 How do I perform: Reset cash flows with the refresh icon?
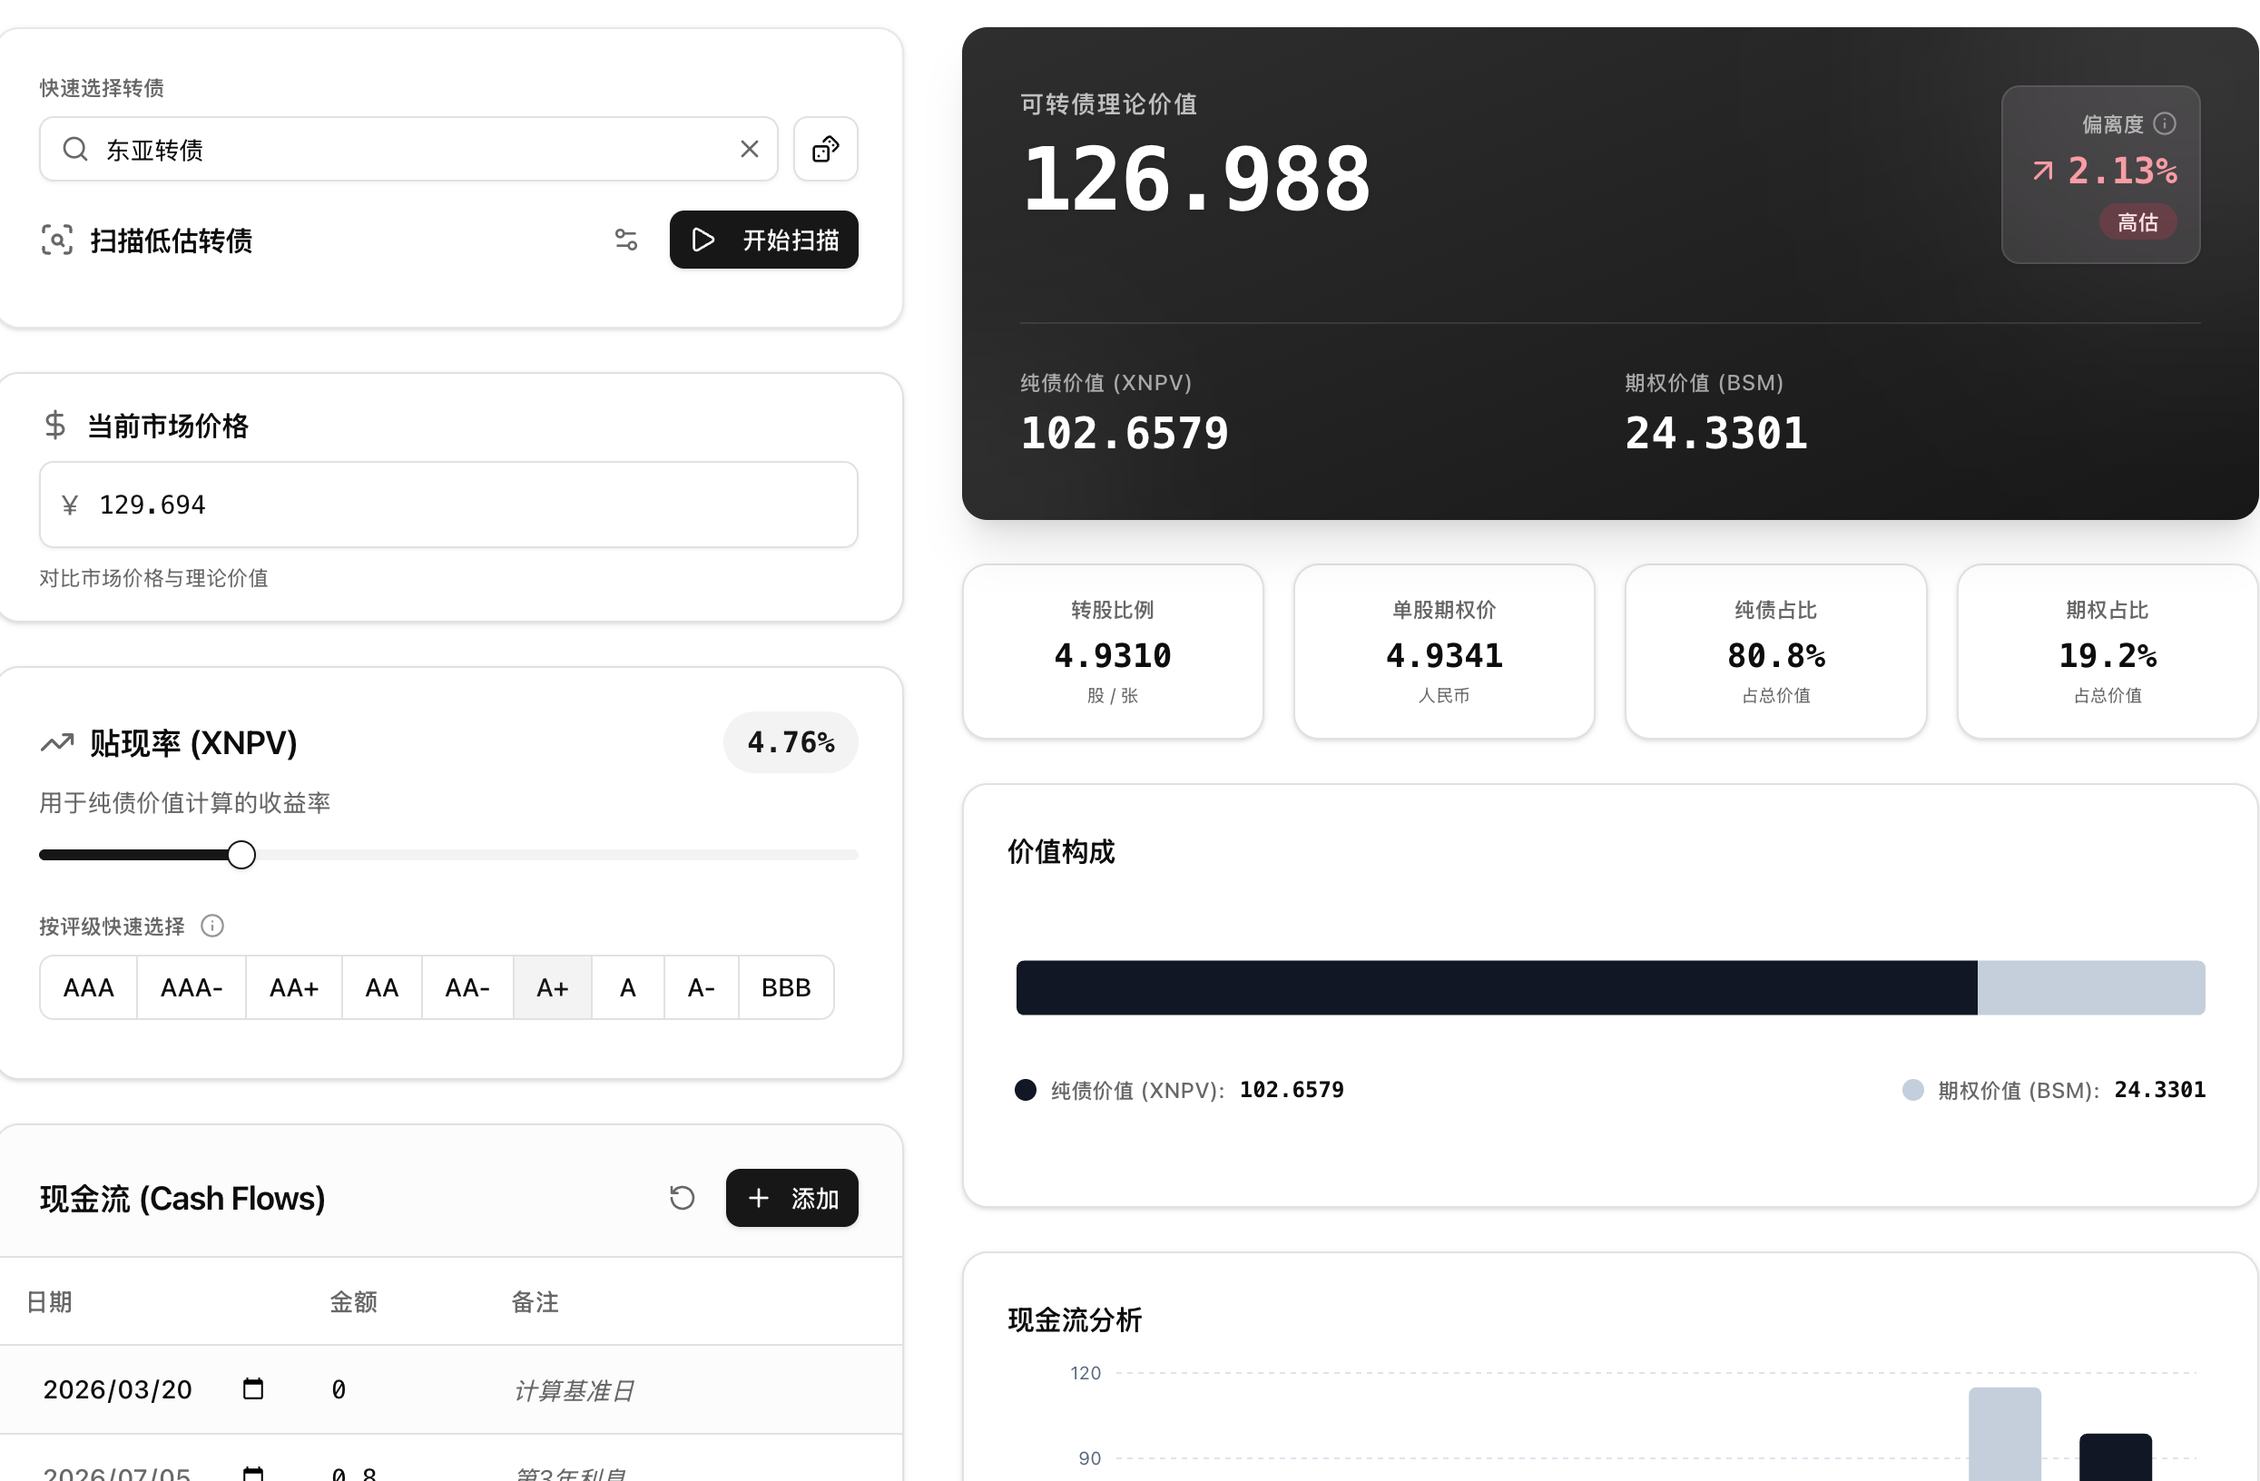(x=682, y=1197)
